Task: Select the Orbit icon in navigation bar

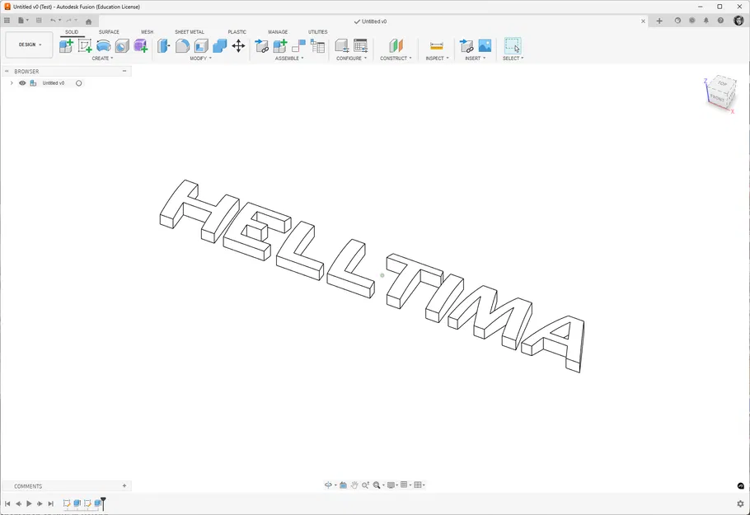Action: 328,485
